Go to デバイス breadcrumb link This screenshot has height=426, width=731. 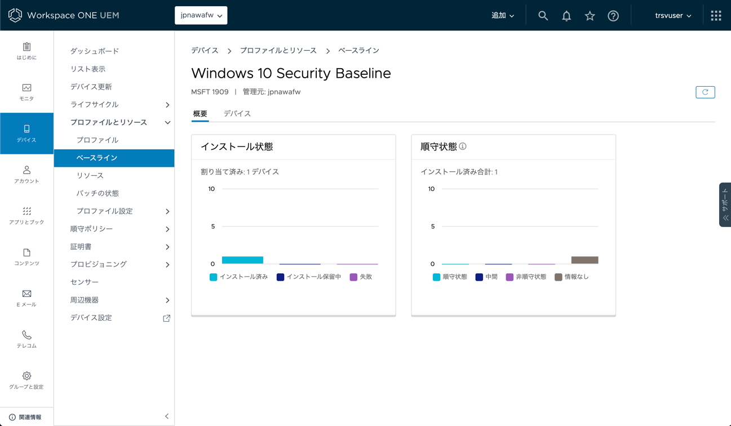point(205,51)
